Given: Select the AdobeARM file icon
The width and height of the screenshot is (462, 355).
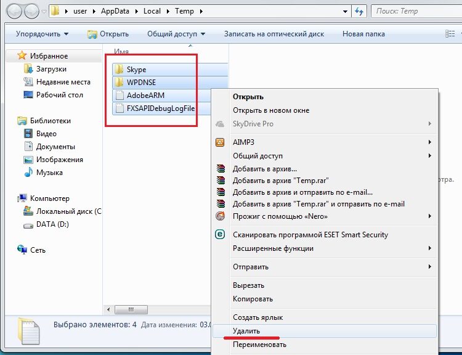Looking at the screenshot, I should 120,96.
